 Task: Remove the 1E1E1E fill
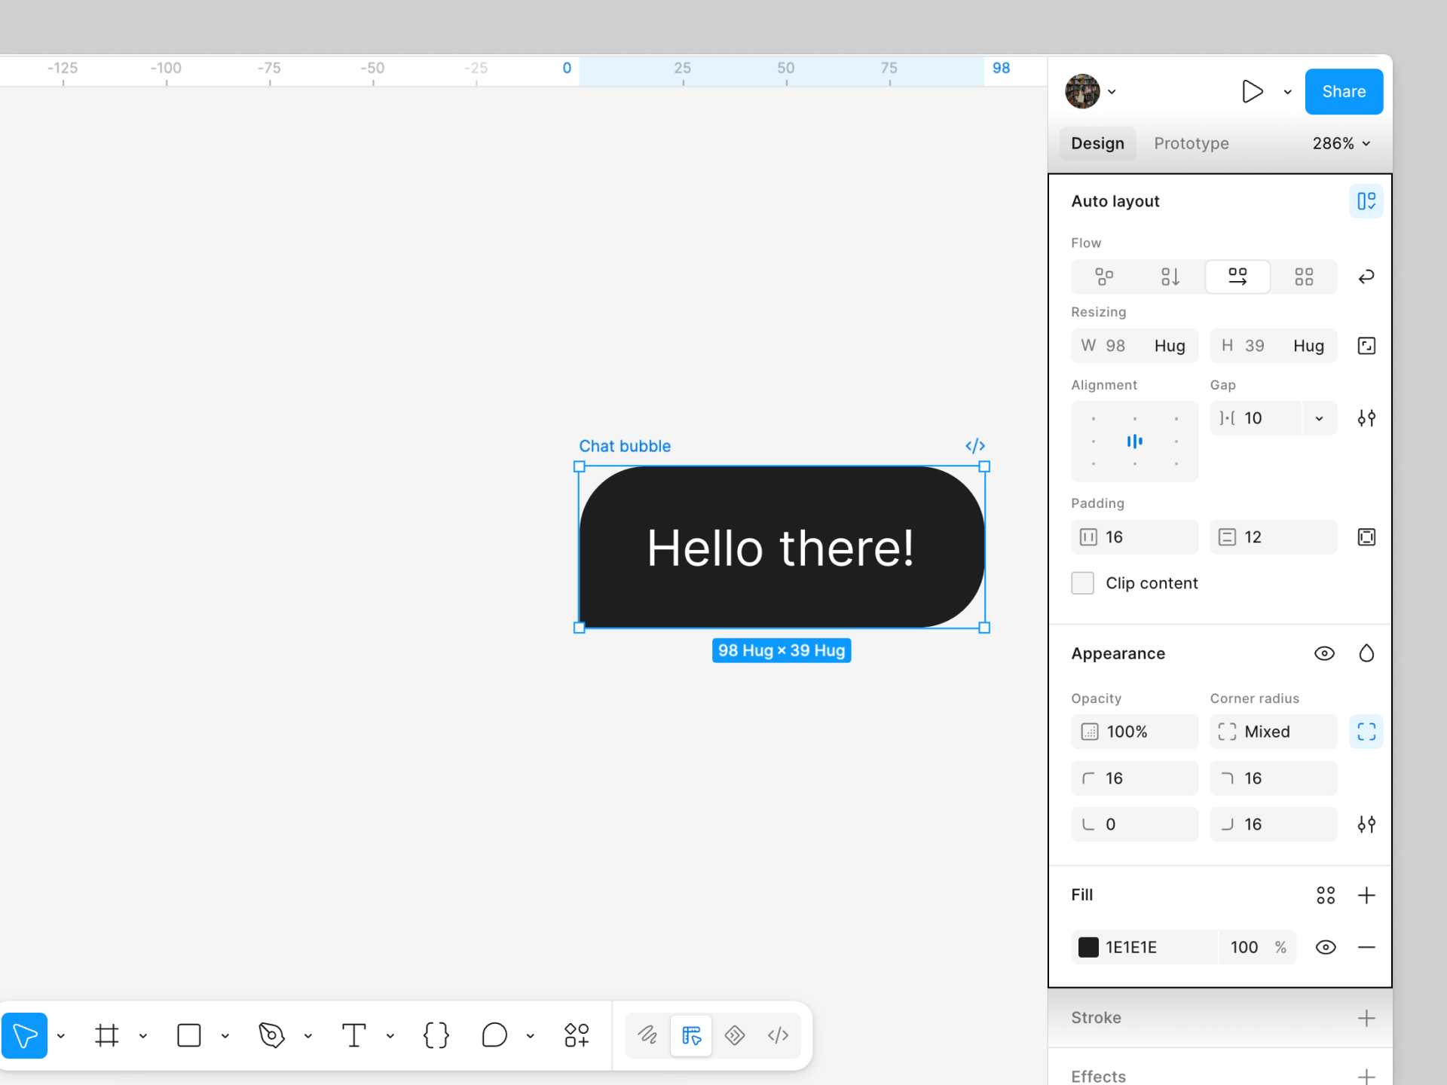[1366, 947]
